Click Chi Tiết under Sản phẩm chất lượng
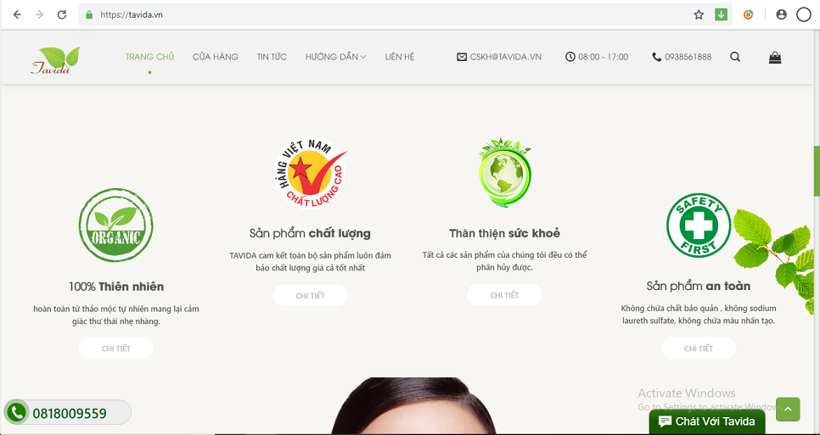820x435 pixels. point(310,296)
